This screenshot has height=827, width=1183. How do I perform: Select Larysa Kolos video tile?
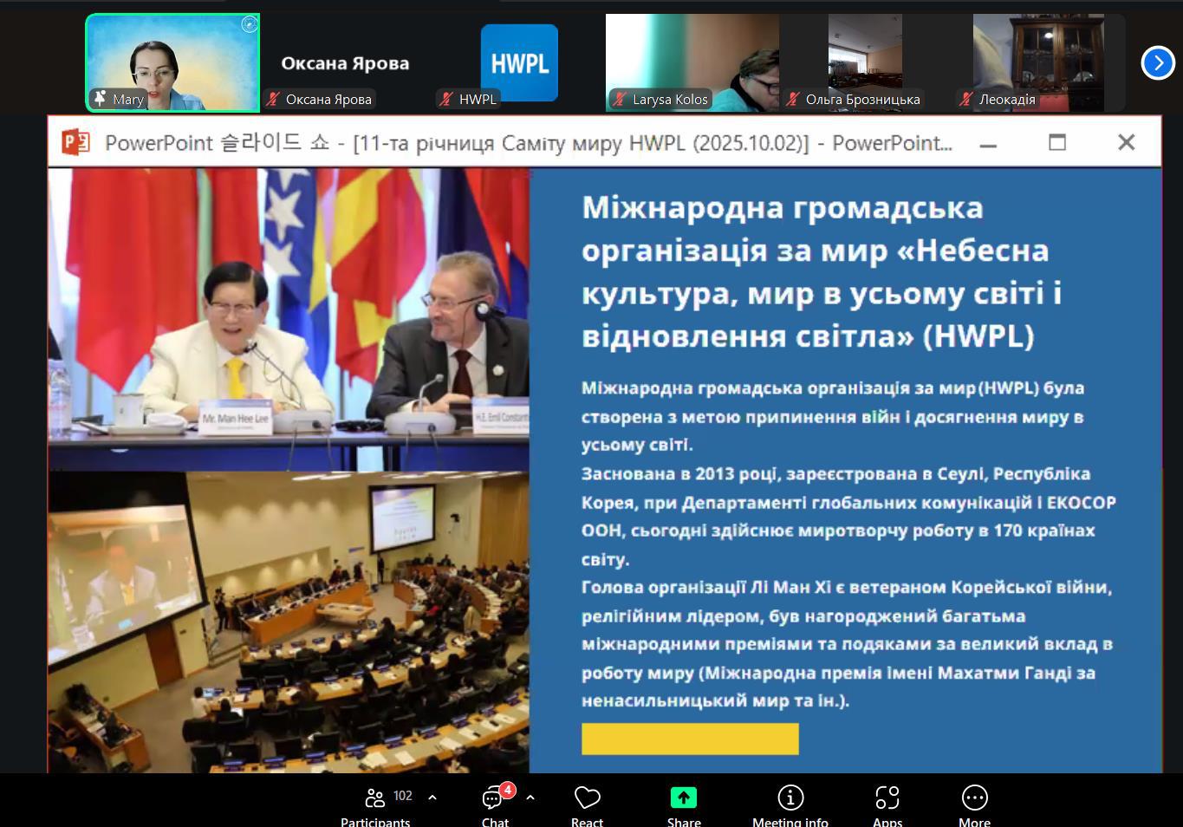point(692,62)
